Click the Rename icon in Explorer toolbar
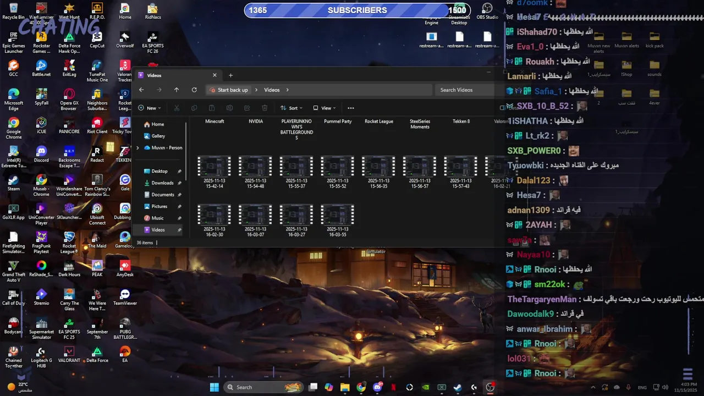The image size is (704, 396). pos(229,108)
